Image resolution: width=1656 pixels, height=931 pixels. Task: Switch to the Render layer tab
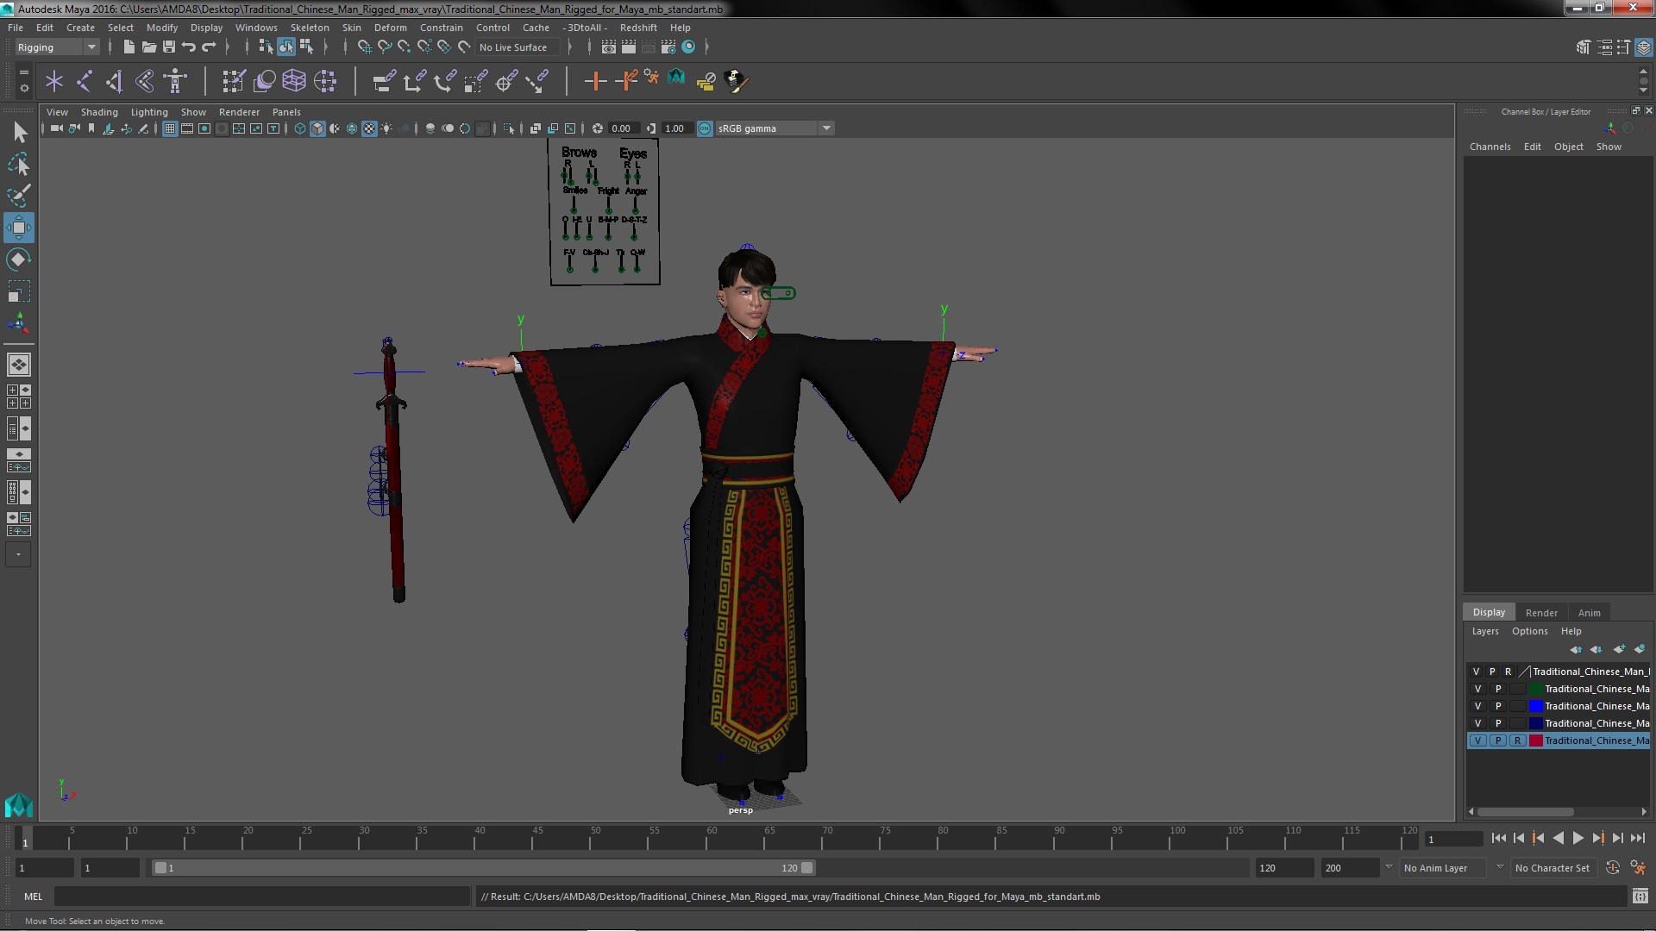point(1541,613)
